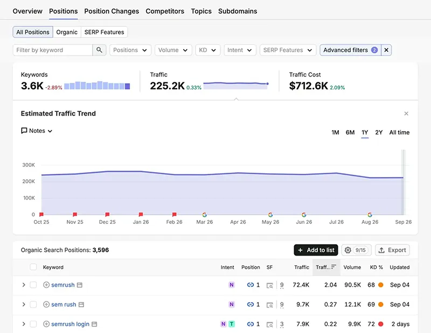This screenshot has height=333, width=431.
Task: Click the Google update icon at Aug 26
Action: pos(370,215)
